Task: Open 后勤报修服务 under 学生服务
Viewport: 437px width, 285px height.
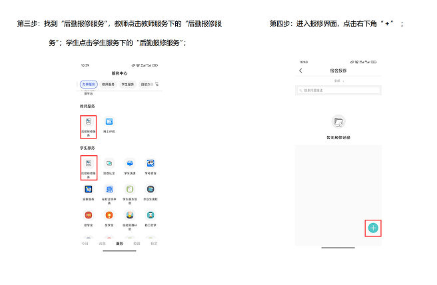Action: (89, 168)
